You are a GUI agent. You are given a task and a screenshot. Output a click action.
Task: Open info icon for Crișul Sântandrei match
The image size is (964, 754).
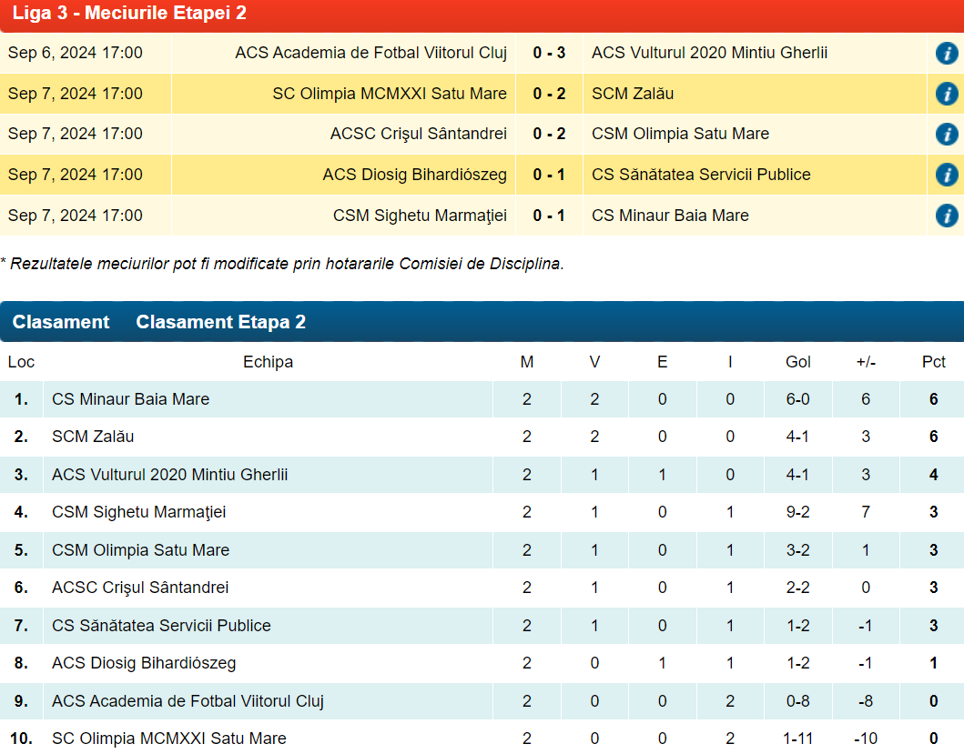tap(946, 134)
